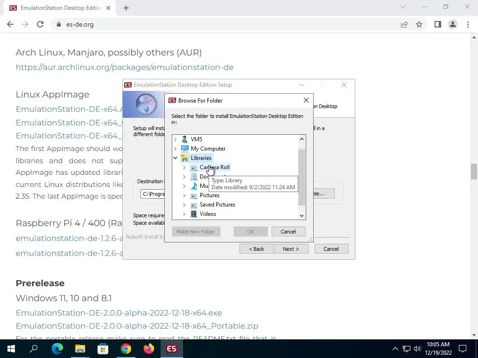Switch to the ES installer taskbar icon
478x358 pixels.
[x=172, y=349]
